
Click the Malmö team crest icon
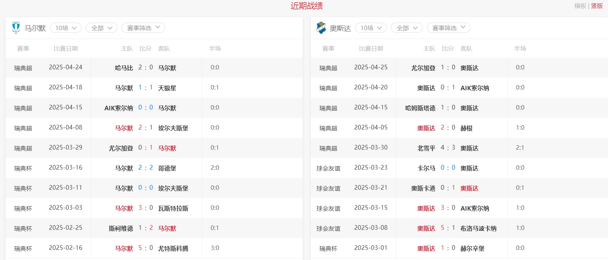16,27
